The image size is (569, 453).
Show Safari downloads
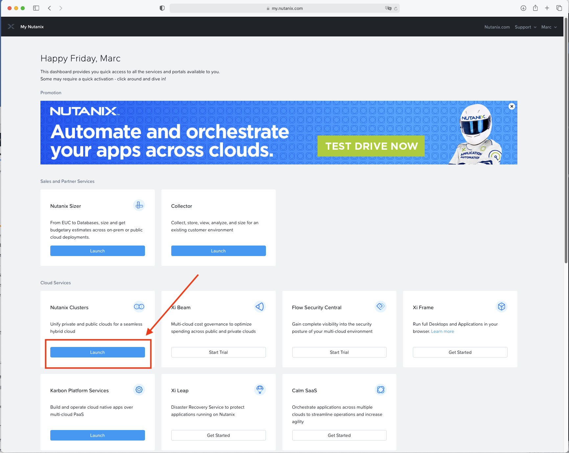click(x=523, y=8)
